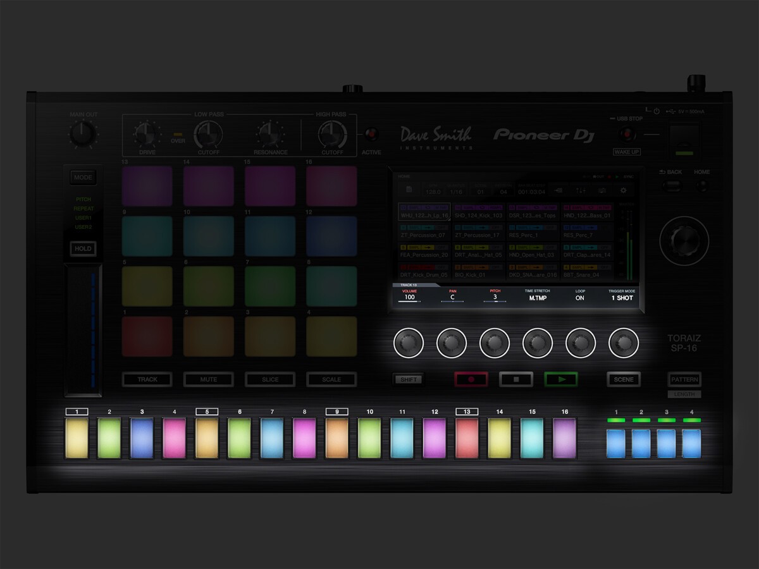Open the settings gear on the touchscreen
The width and height of the screenshot is (759, 569).
[624, 191]
